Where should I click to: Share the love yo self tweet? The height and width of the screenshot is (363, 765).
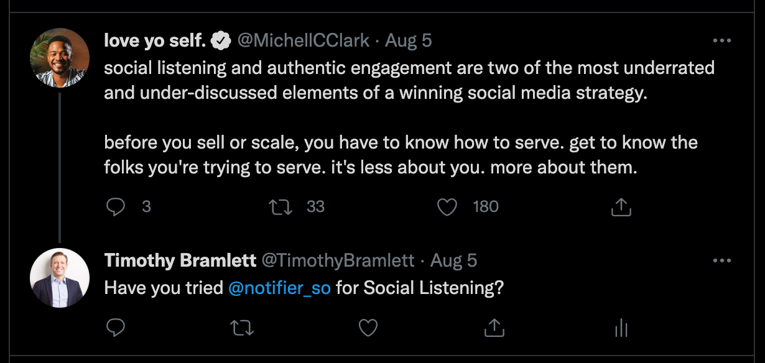tap(621, 207)
